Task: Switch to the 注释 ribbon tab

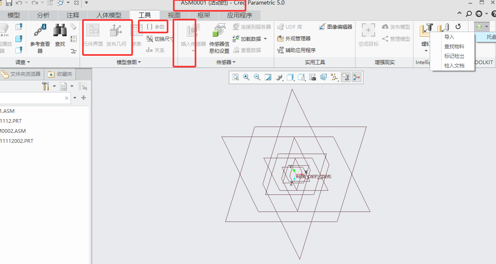Action: tap(73, 15)
